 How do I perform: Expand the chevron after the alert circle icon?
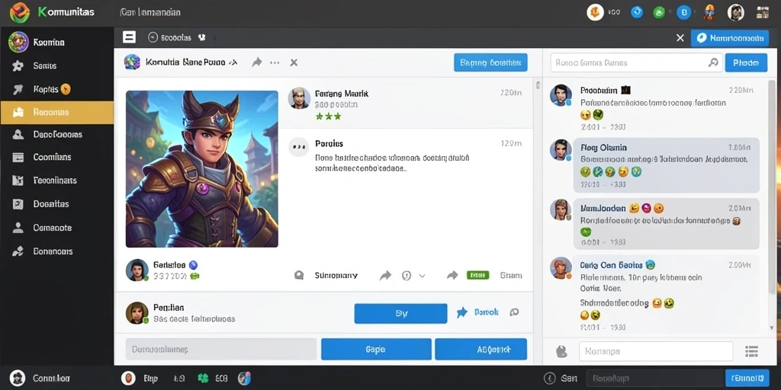[x=422, y=275]
